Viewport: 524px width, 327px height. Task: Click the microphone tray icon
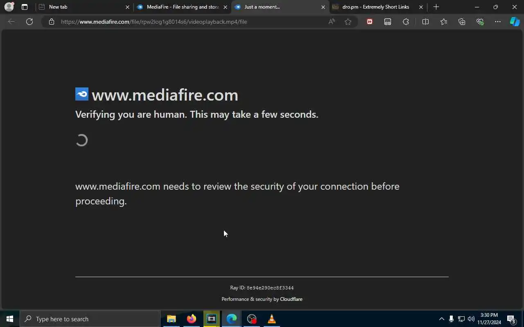[451, 319]
